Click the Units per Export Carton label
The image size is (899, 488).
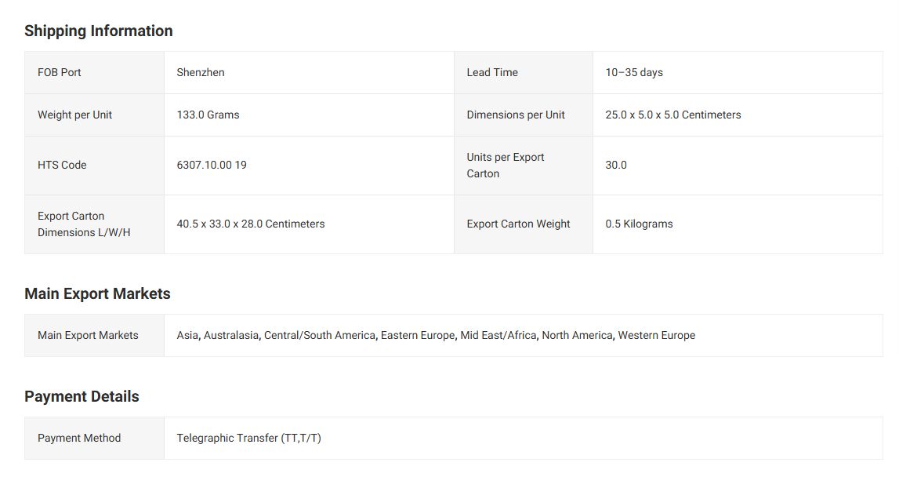[x=506, y=166]
